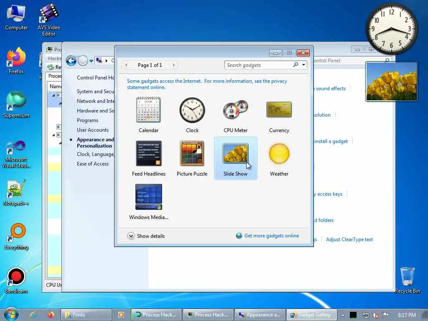
Task: Open recent pages dropdown in Control Panel
Action: coord(91,61)
